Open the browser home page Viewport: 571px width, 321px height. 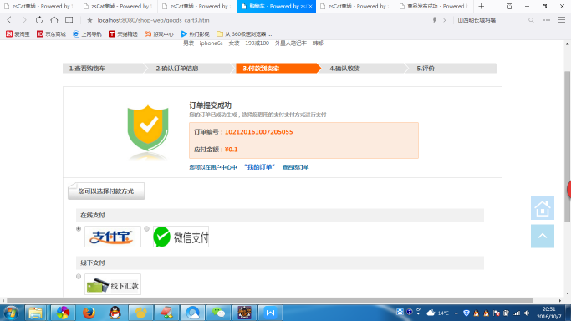pos(54,20)
